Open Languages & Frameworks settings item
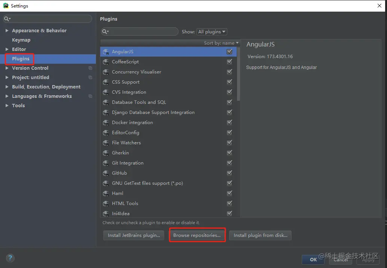Image resolution: width=387 pixels, height=268 pixels. 42,96
